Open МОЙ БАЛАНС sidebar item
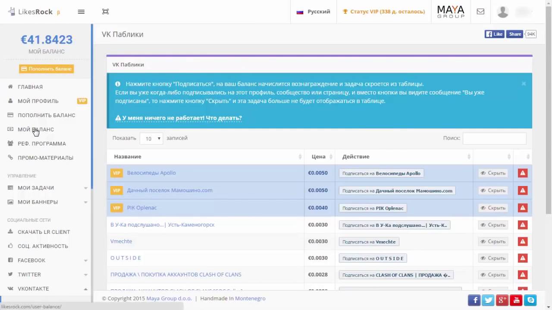This screenshot has width=552, height=310. (x=36, y=129)
